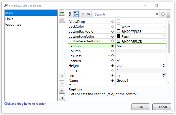
Task: Click the light blue ButtonSelectedColor swatch
Action: (x=118, y=41)
